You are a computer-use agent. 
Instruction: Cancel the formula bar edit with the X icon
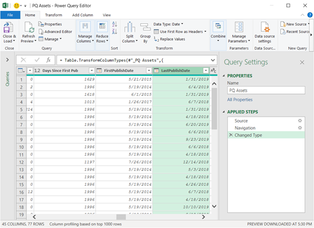(x=23, y=60)
